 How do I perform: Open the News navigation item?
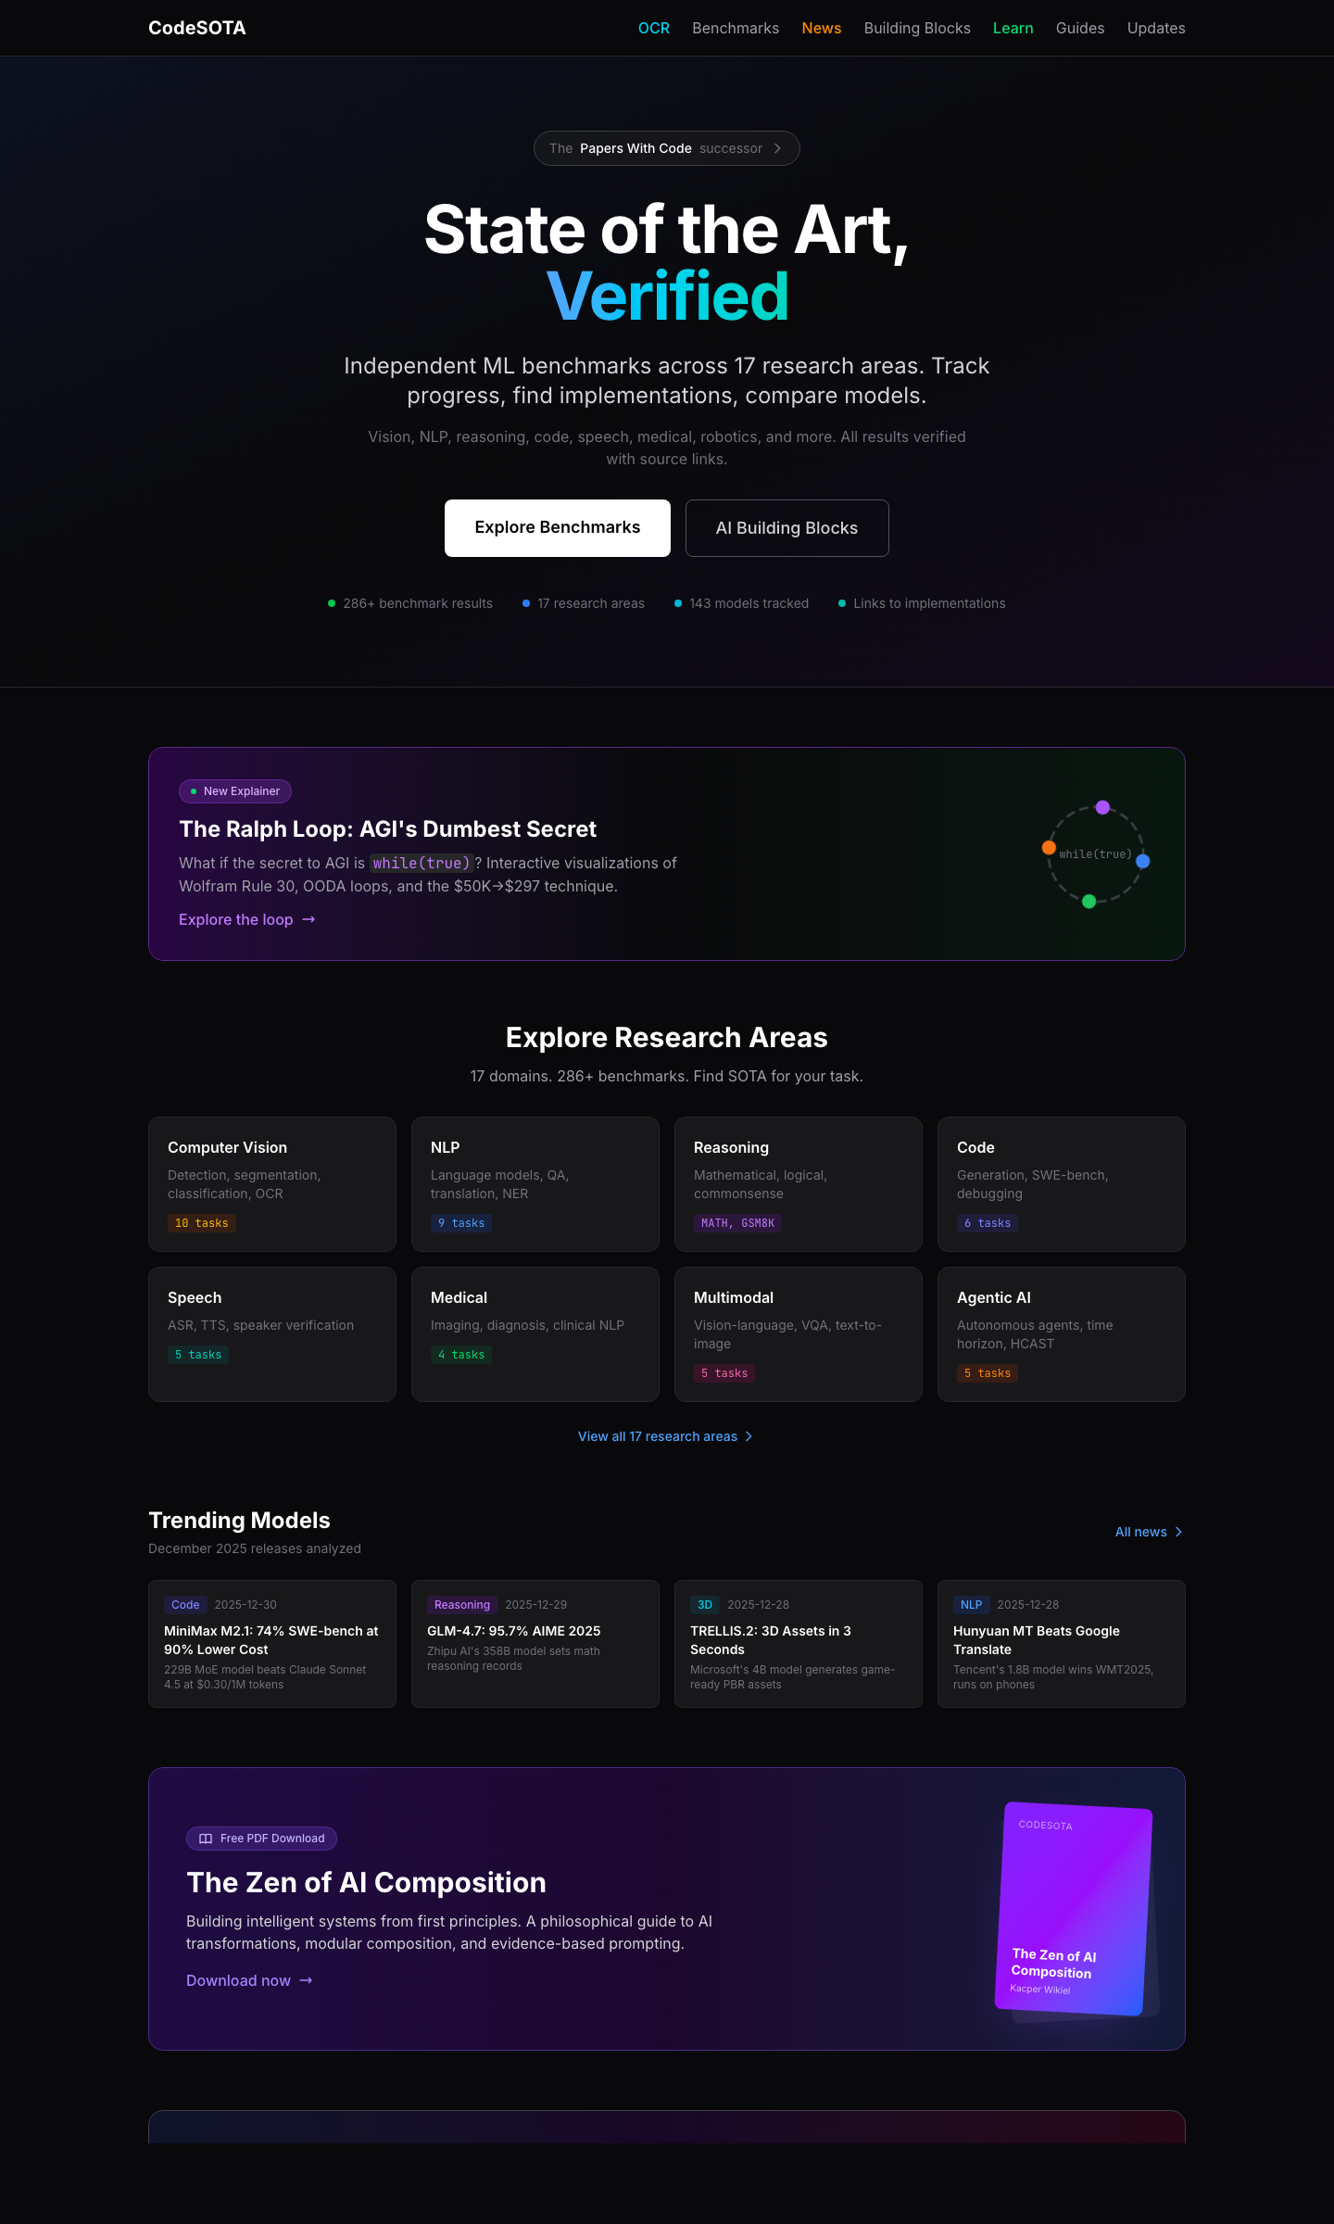[822, 28]
